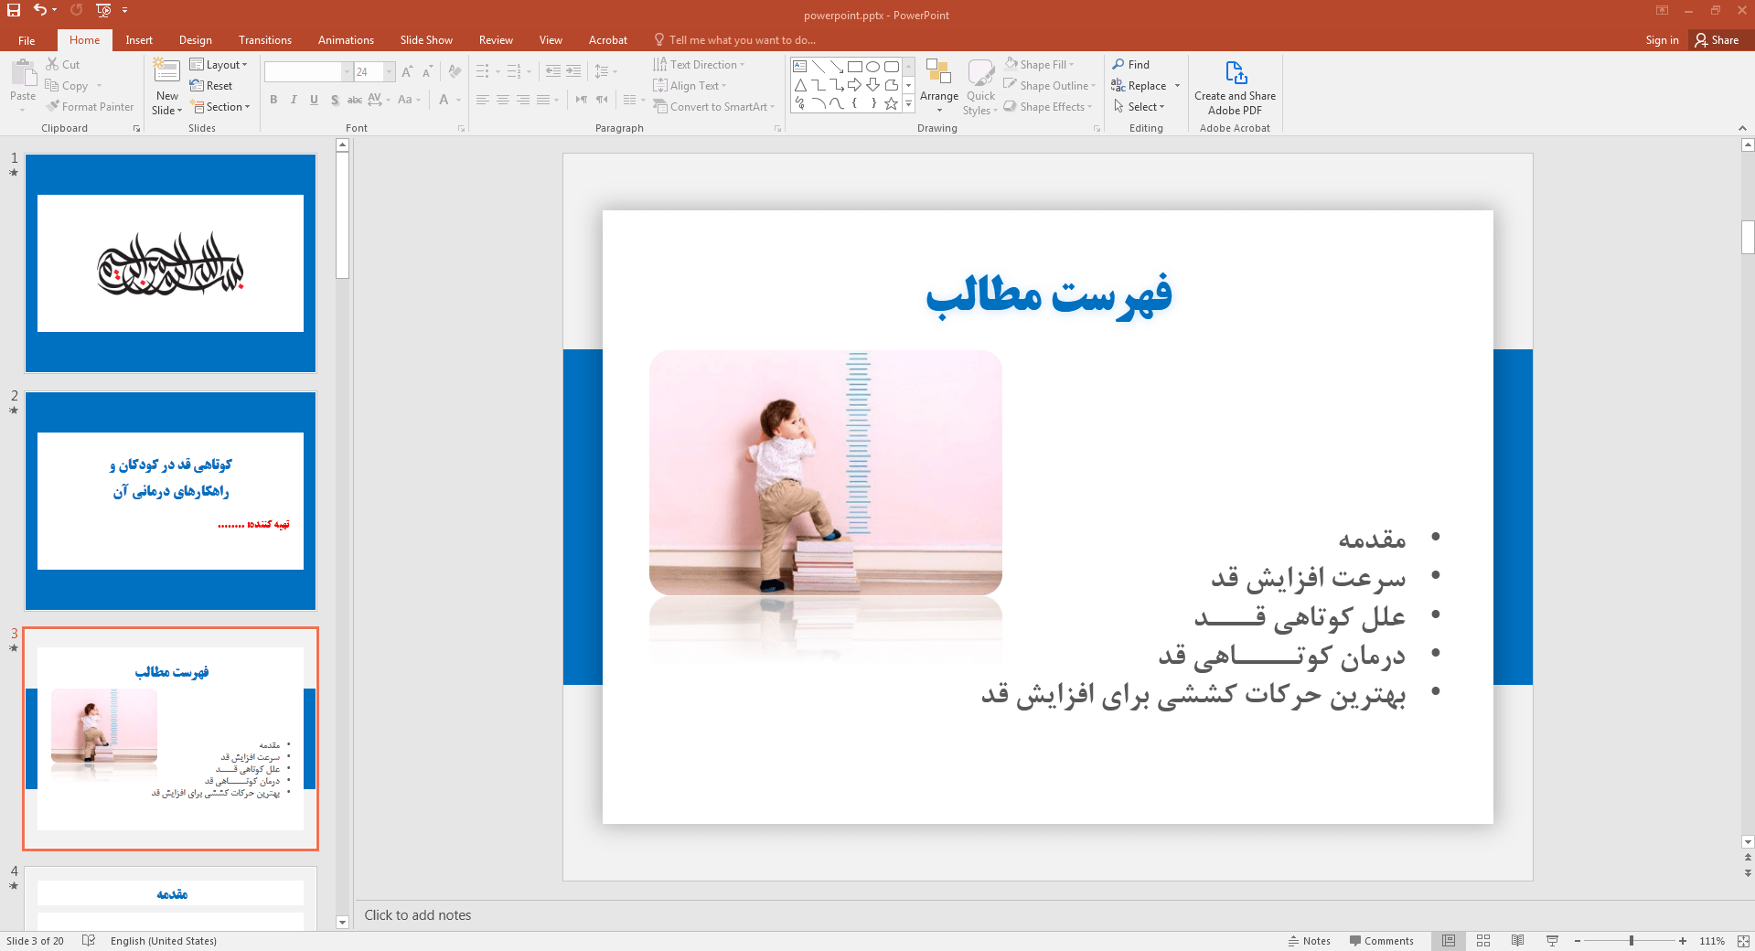
Task: Toggle the Comments pane
Action: pyautogui.click(x=1381, y=941)
